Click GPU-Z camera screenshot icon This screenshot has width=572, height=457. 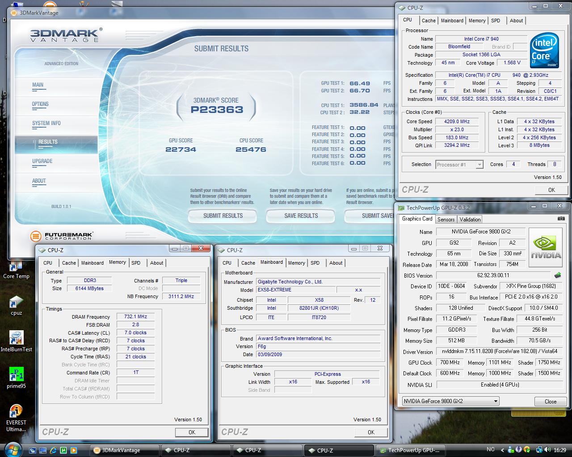point(561,219)
